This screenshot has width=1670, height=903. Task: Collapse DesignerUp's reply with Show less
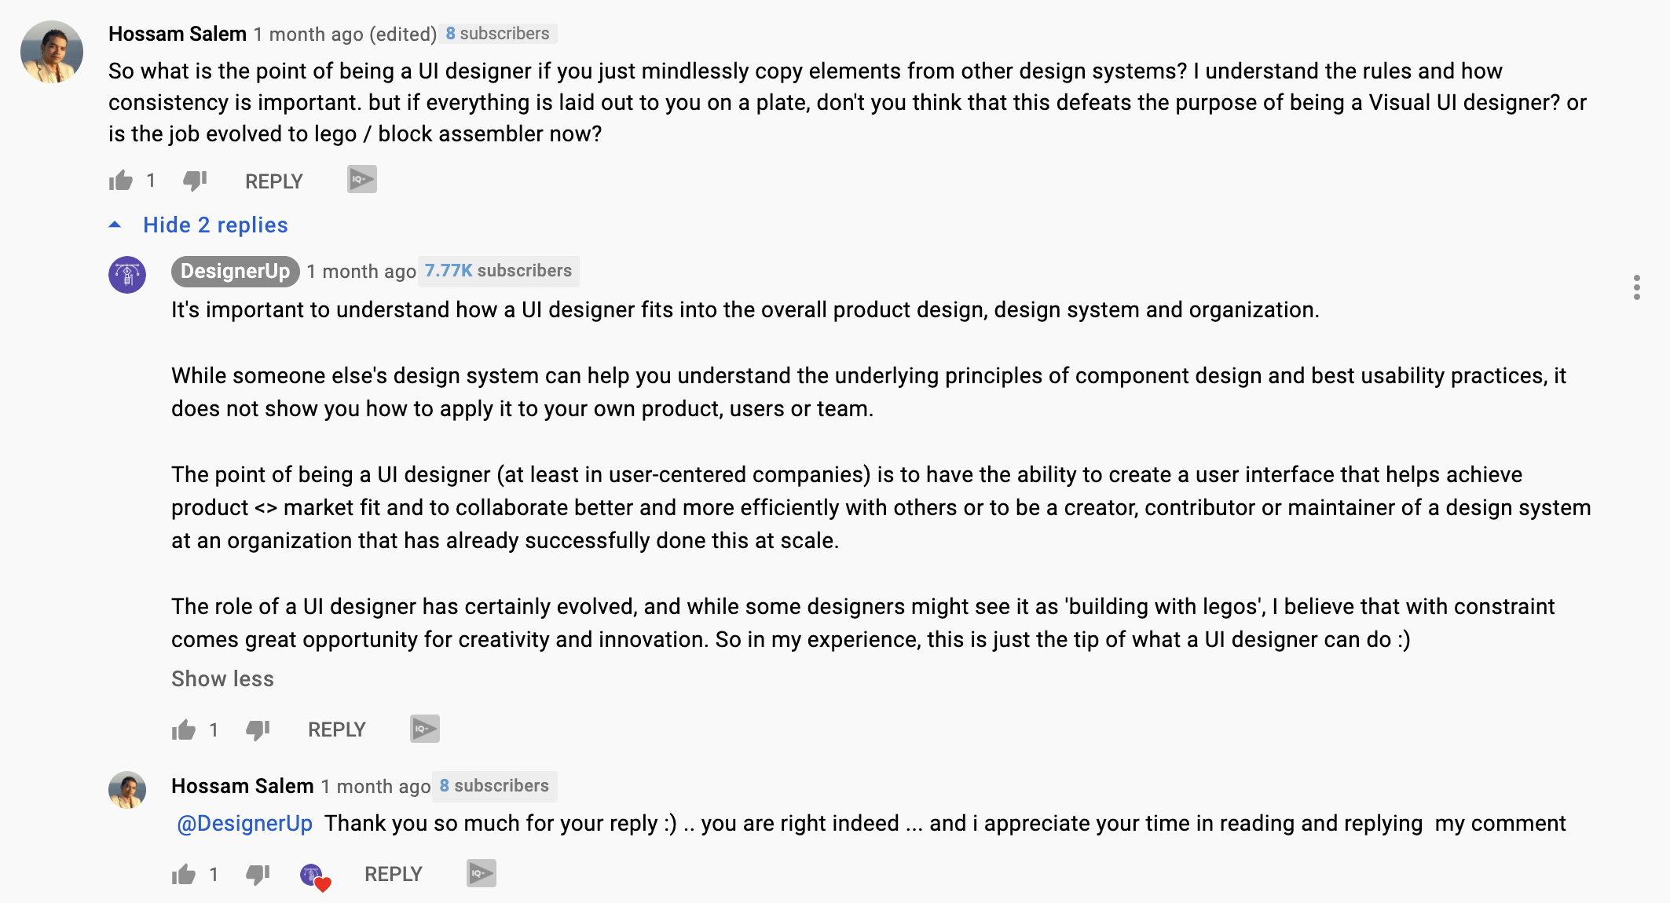tap(223, 678)
